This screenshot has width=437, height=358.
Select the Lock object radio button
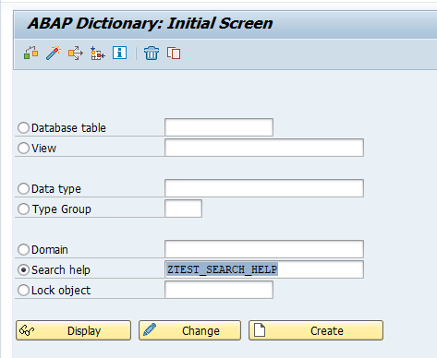tap(23, 290)
